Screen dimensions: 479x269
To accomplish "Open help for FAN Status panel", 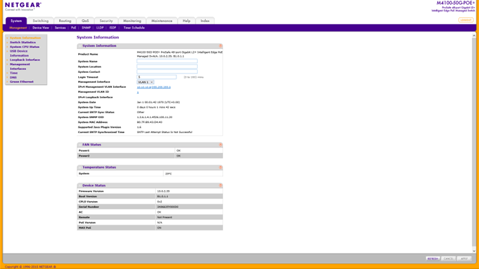I will 220,145.
